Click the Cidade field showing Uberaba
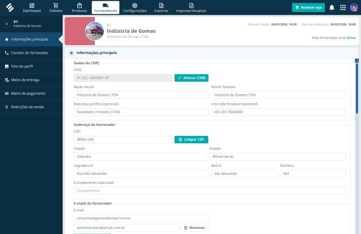Screen dimensions: 361x234 click(x=140, y=157)
